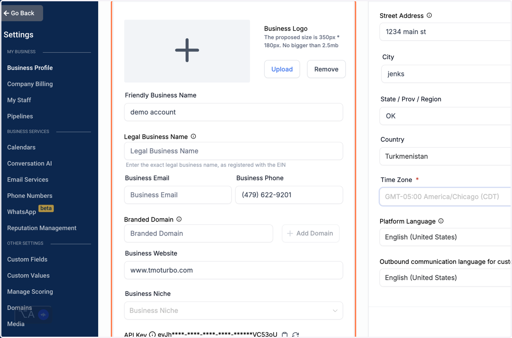Image resolution: width=512 pixels, height=338 pixels.
Task: Open Custom Fields settings
Action: point(27,260)
